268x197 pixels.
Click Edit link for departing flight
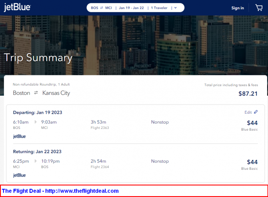[248, 112]
